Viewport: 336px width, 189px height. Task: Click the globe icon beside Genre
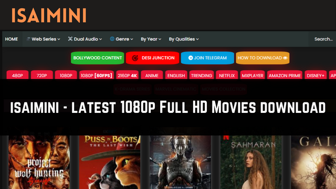tap(112, 39)
